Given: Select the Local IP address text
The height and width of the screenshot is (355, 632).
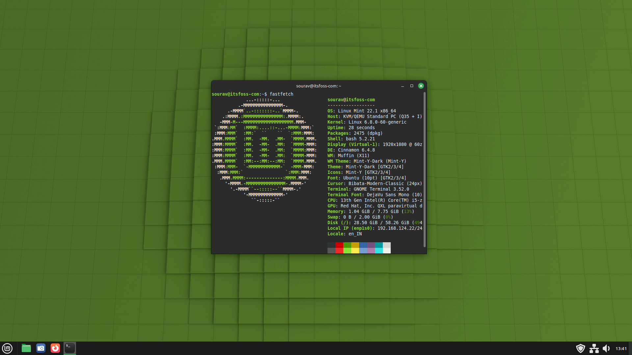Looking at the screenshot, I should coord(399,228).
